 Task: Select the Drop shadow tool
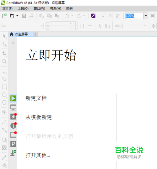click(x=4, y=140)
